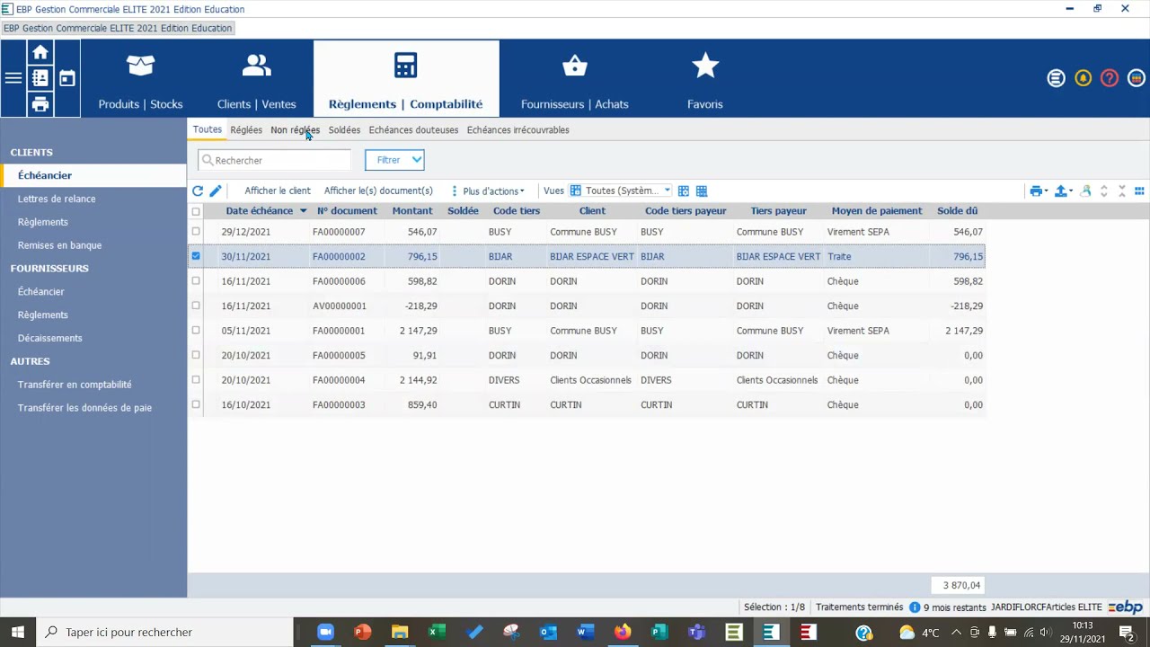Check the row for FA00000001

coord(196,331)
